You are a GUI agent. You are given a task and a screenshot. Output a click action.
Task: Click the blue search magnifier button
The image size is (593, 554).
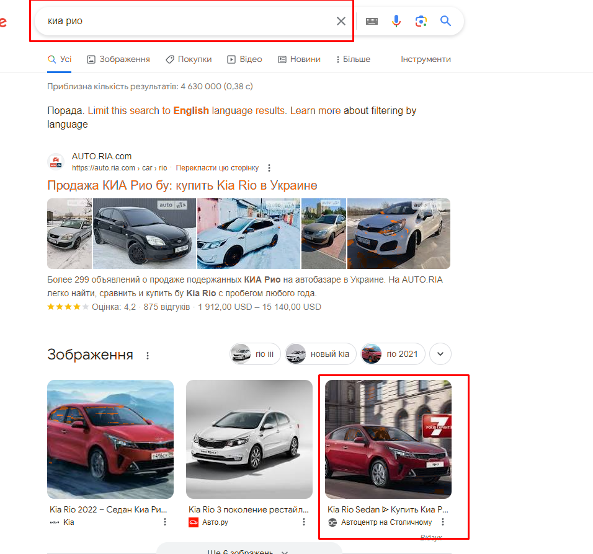(x=445, y=21)
